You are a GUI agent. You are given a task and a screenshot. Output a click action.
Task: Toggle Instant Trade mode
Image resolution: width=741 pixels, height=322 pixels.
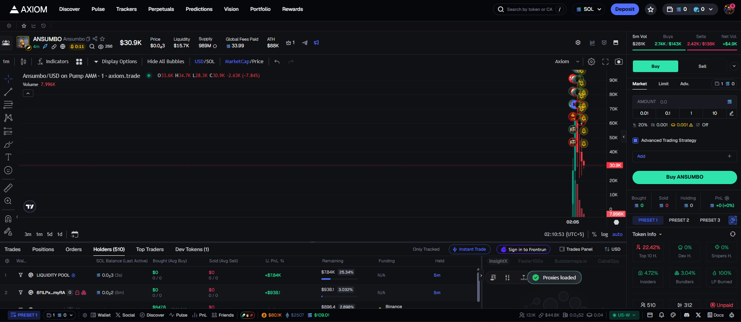pos(469,249)
